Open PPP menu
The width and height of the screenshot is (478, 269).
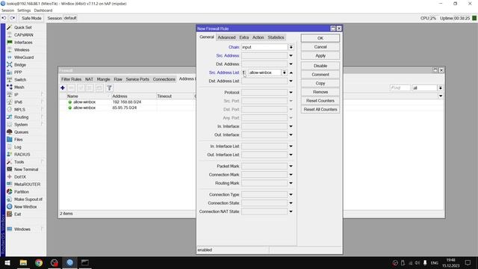18,72
